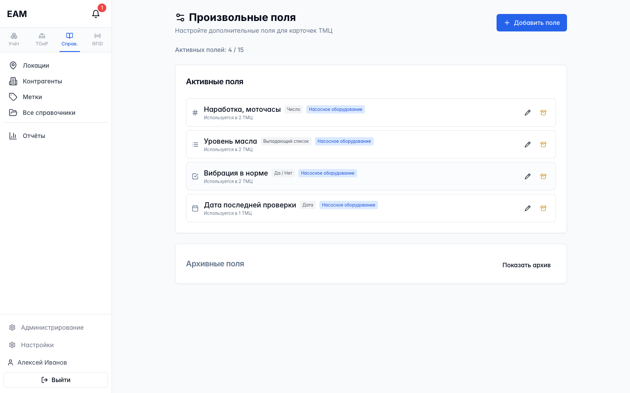The image size is (630, 393).
Task: Click Насосное оборудование tag on Уровень масла
Action: 344,141
